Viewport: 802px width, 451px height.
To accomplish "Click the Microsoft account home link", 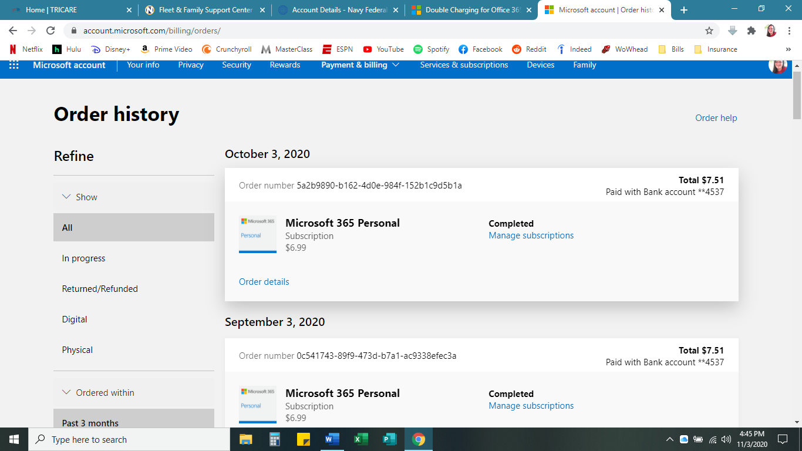I will tap(69, 65).
